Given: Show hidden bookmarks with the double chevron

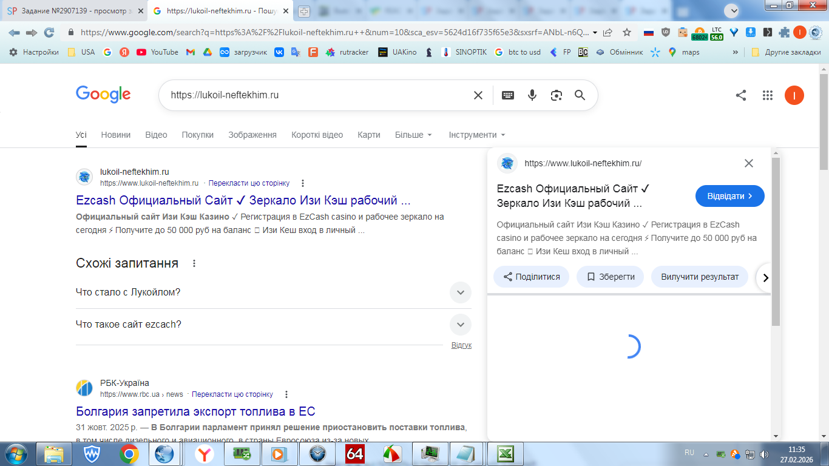Looking at the screenshot, I should click(x=736, y=52).
